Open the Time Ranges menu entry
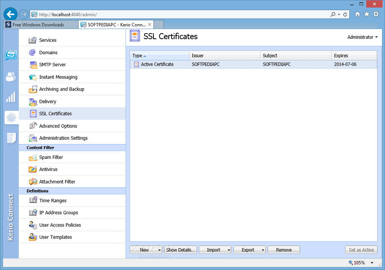385x270 pixels. pyautogui.click(x=72, y=200)
